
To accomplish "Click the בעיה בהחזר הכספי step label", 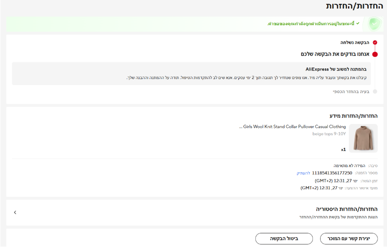I will [351, 91].
